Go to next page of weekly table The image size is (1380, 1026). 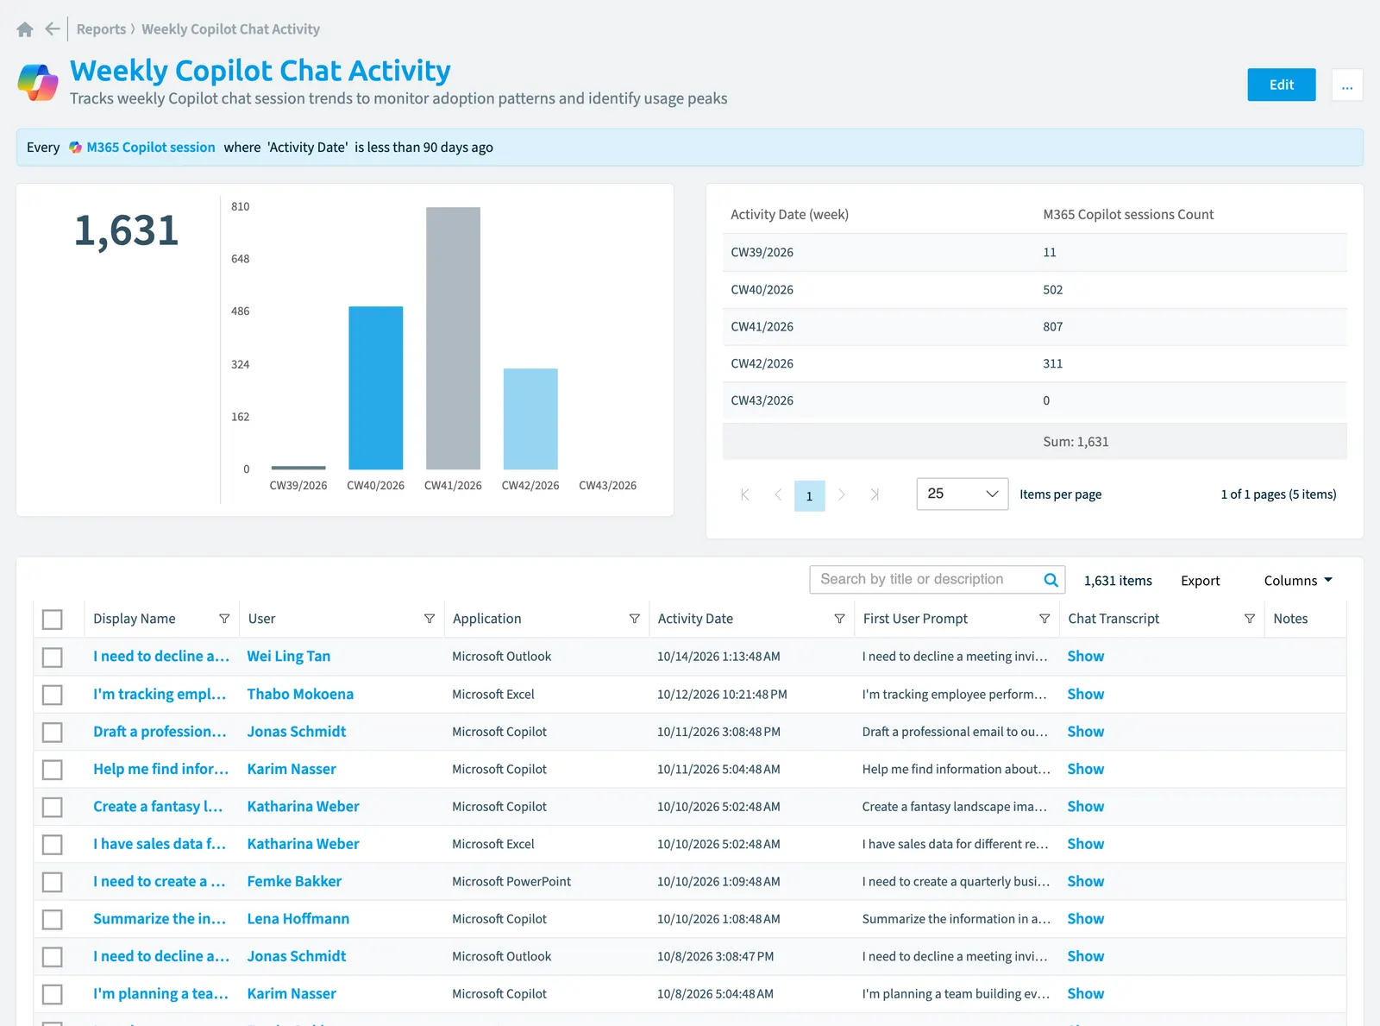842,494
